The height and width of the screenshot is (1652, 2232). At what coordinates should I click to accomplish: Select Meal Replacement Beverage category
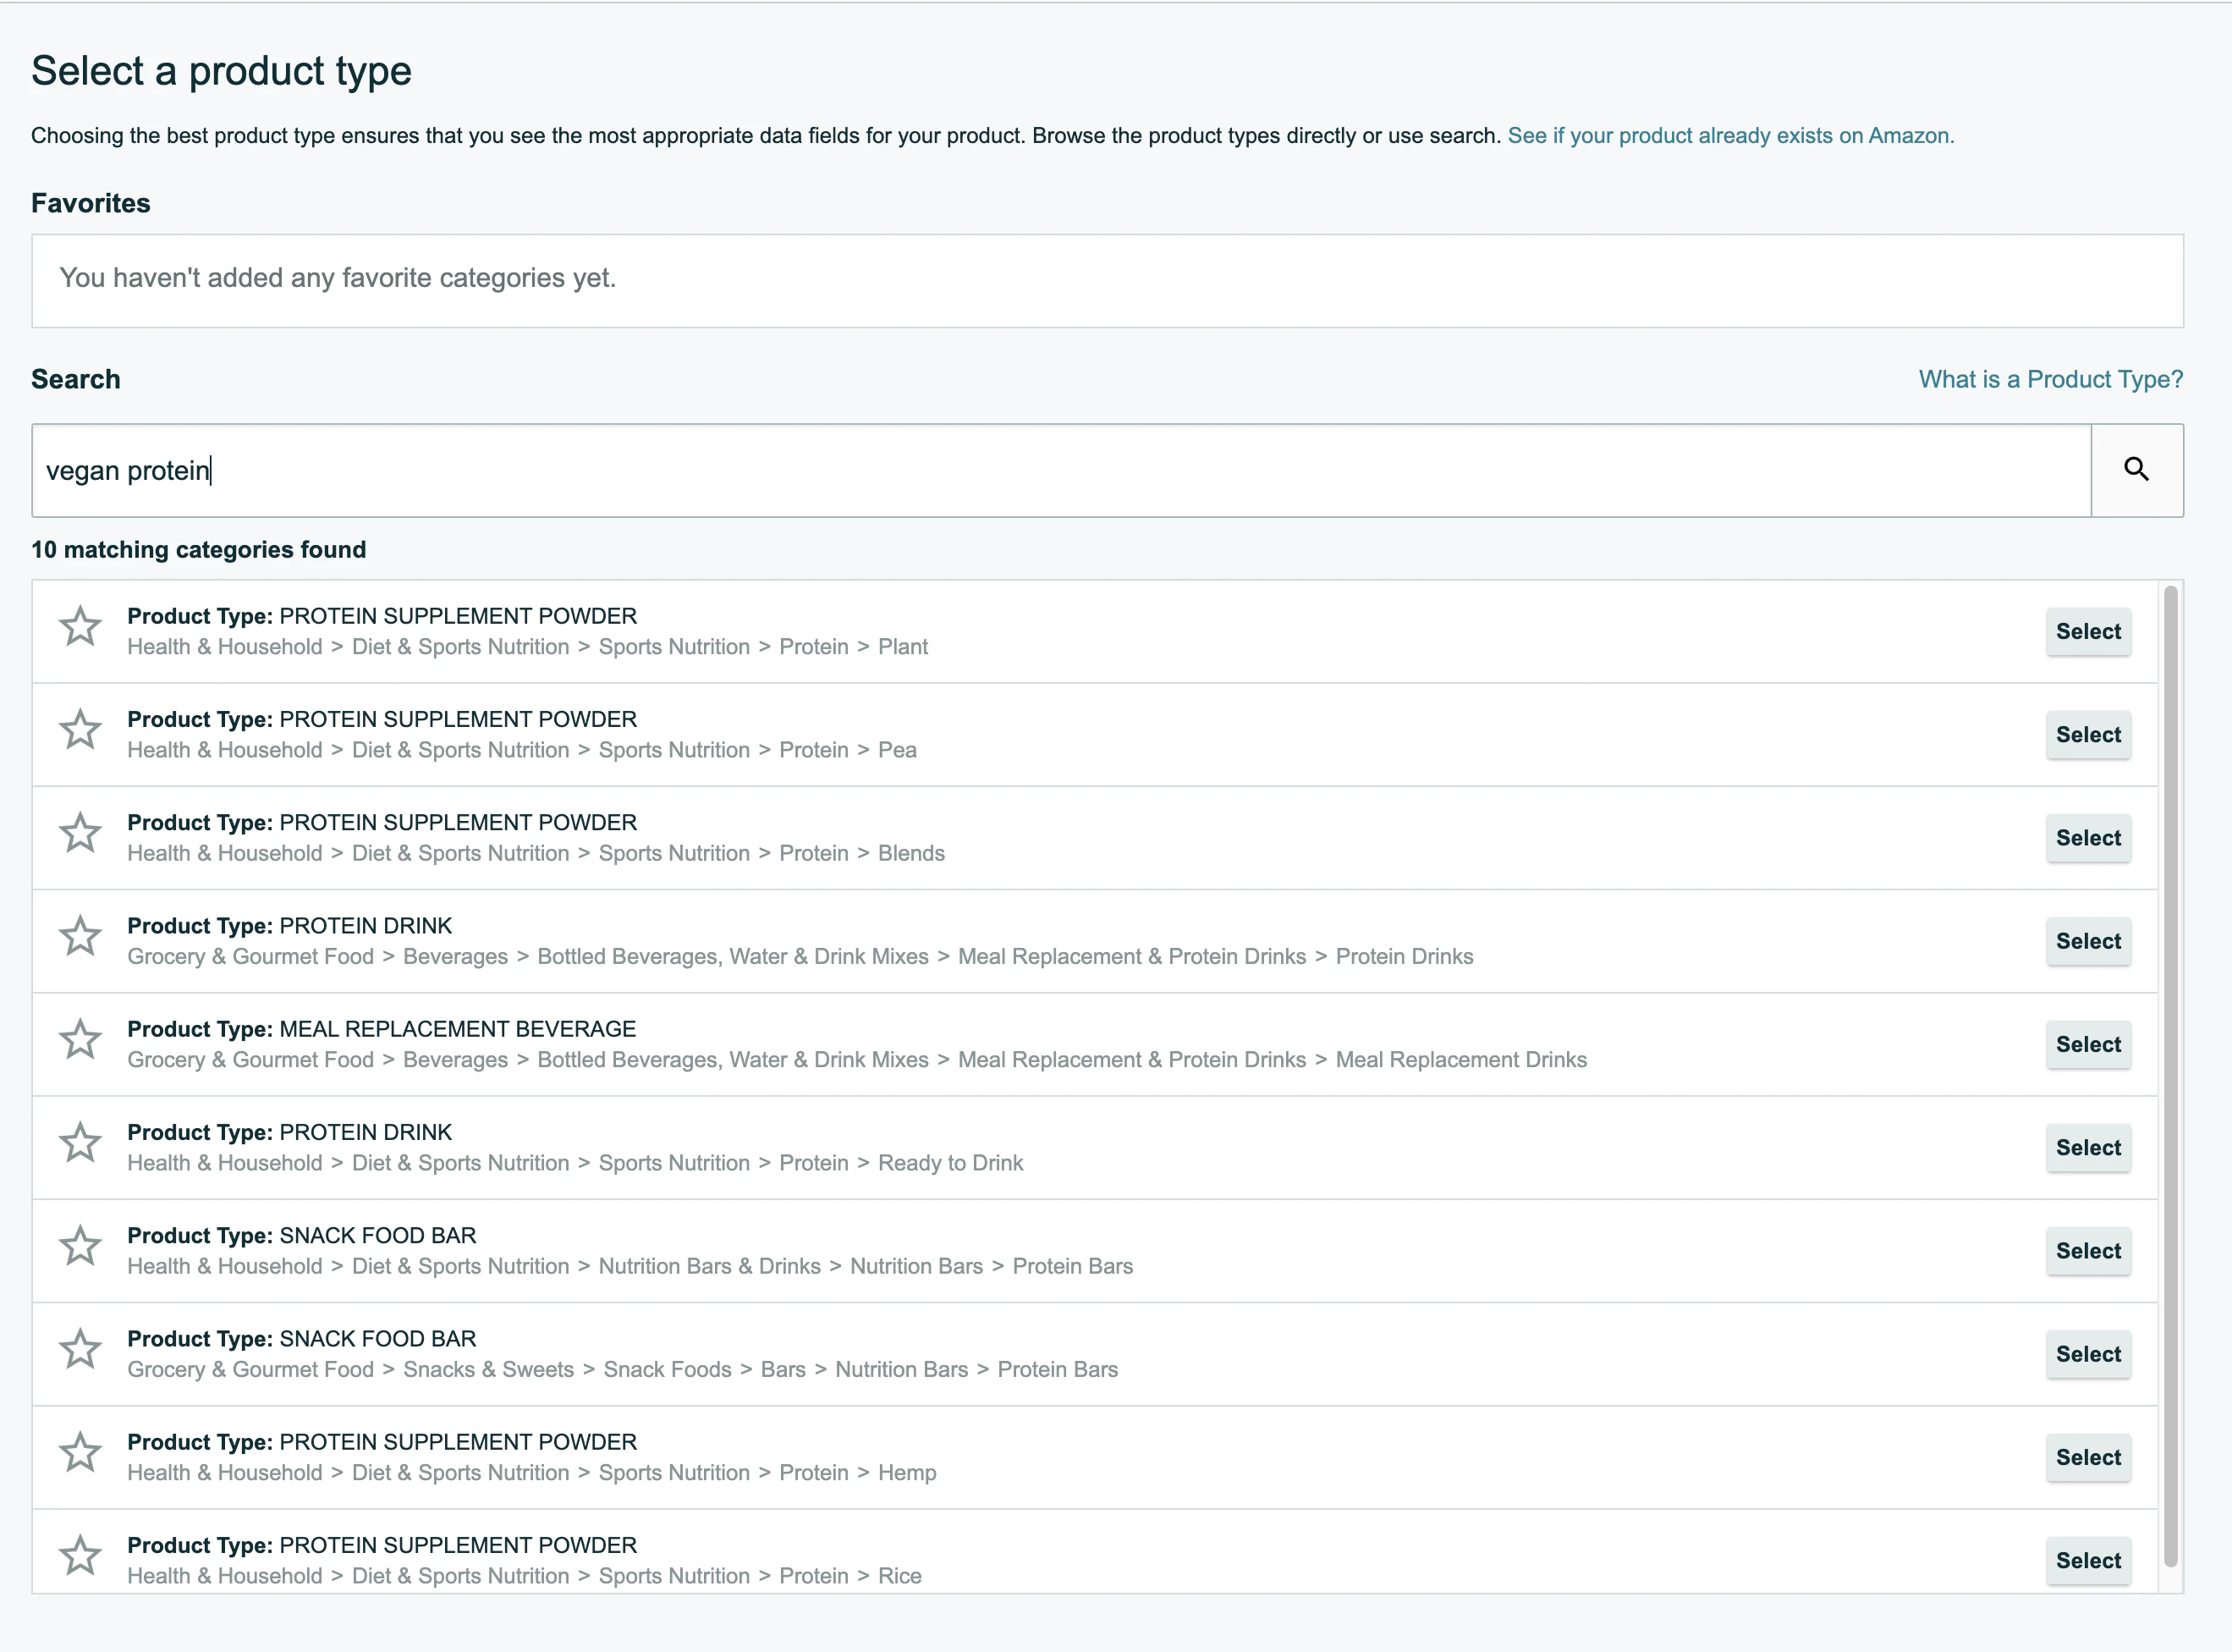pos(2088,1045)
